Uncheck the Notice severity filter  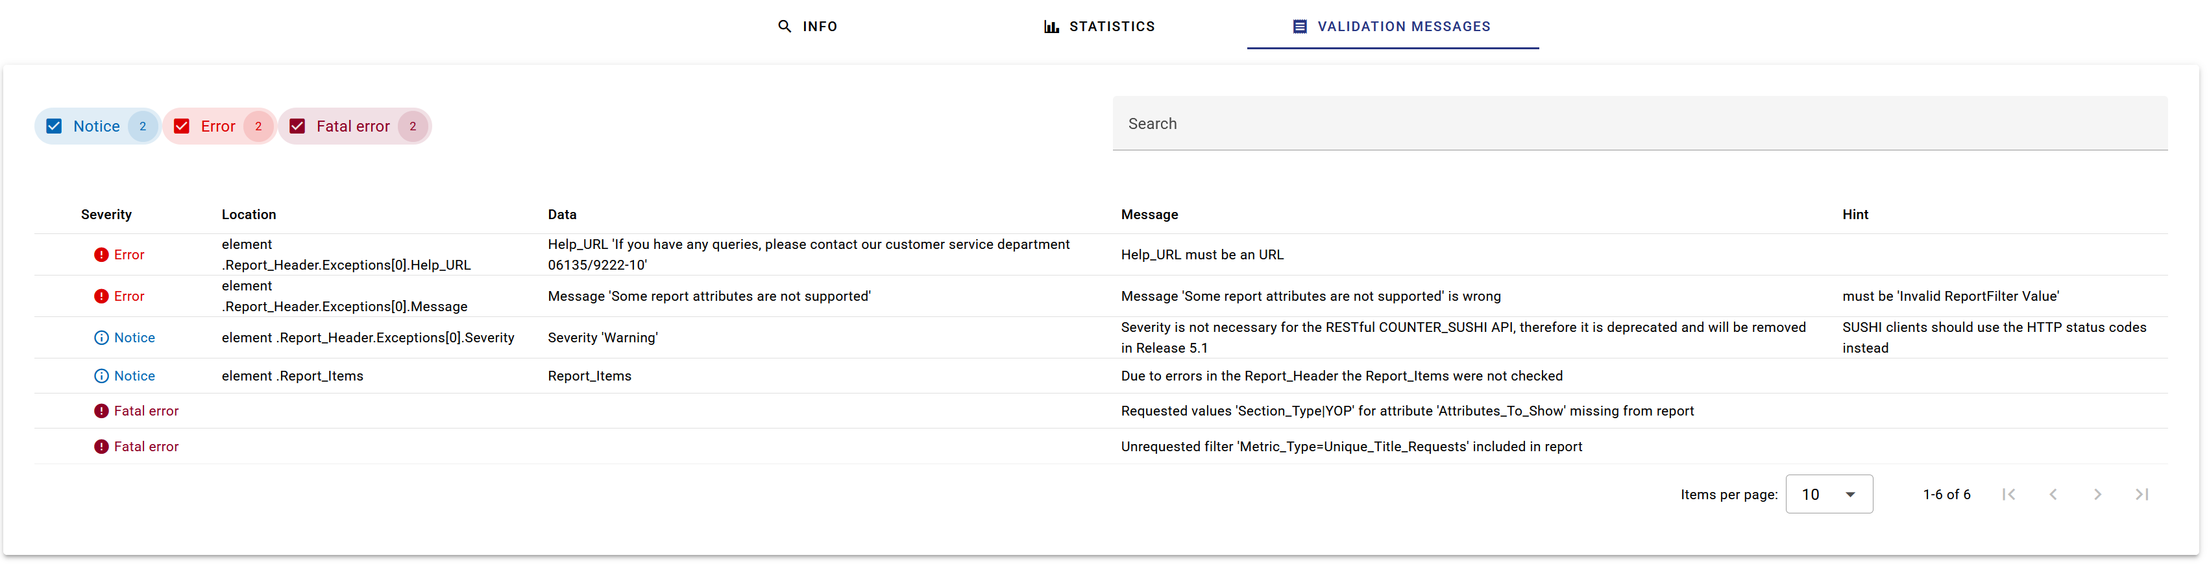pyautogui.click(x=54, y=127)
